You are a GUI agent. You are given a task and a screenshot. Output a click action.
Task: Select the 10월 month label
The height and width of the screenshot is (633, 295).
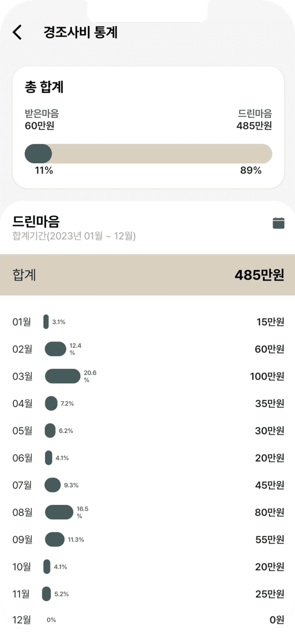(22, 567)
